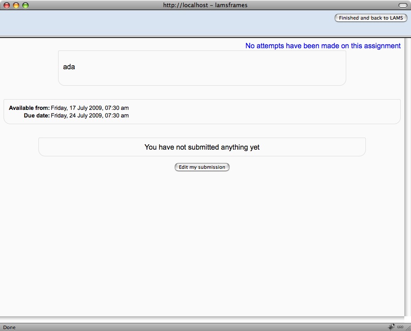Click the Friday, 17 July 2009 available date
Viewport: 411px width, 331px height.
tap(90, 108)
